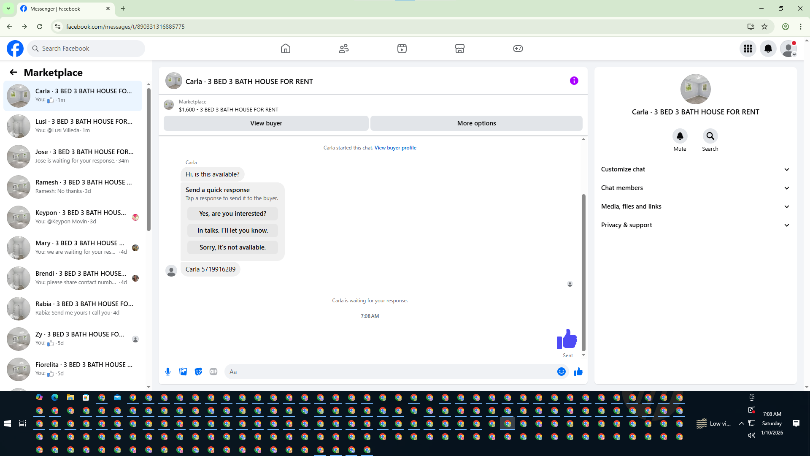810x456 pixels.
Task: Search within this conversation
Action: [x=710, y=136]
